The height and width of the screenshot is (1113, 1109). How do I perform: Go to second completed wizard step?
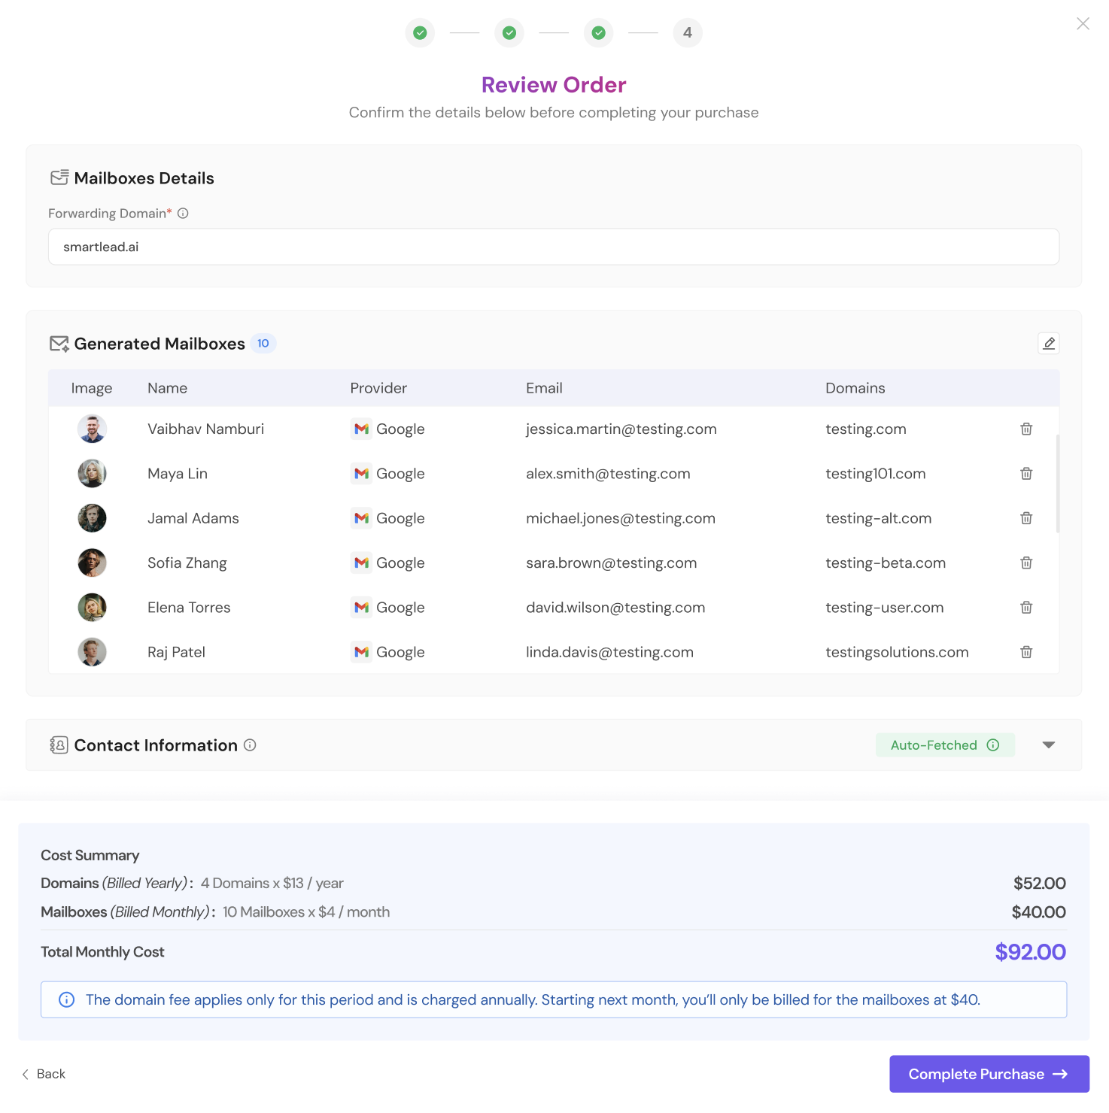(509, 33)
